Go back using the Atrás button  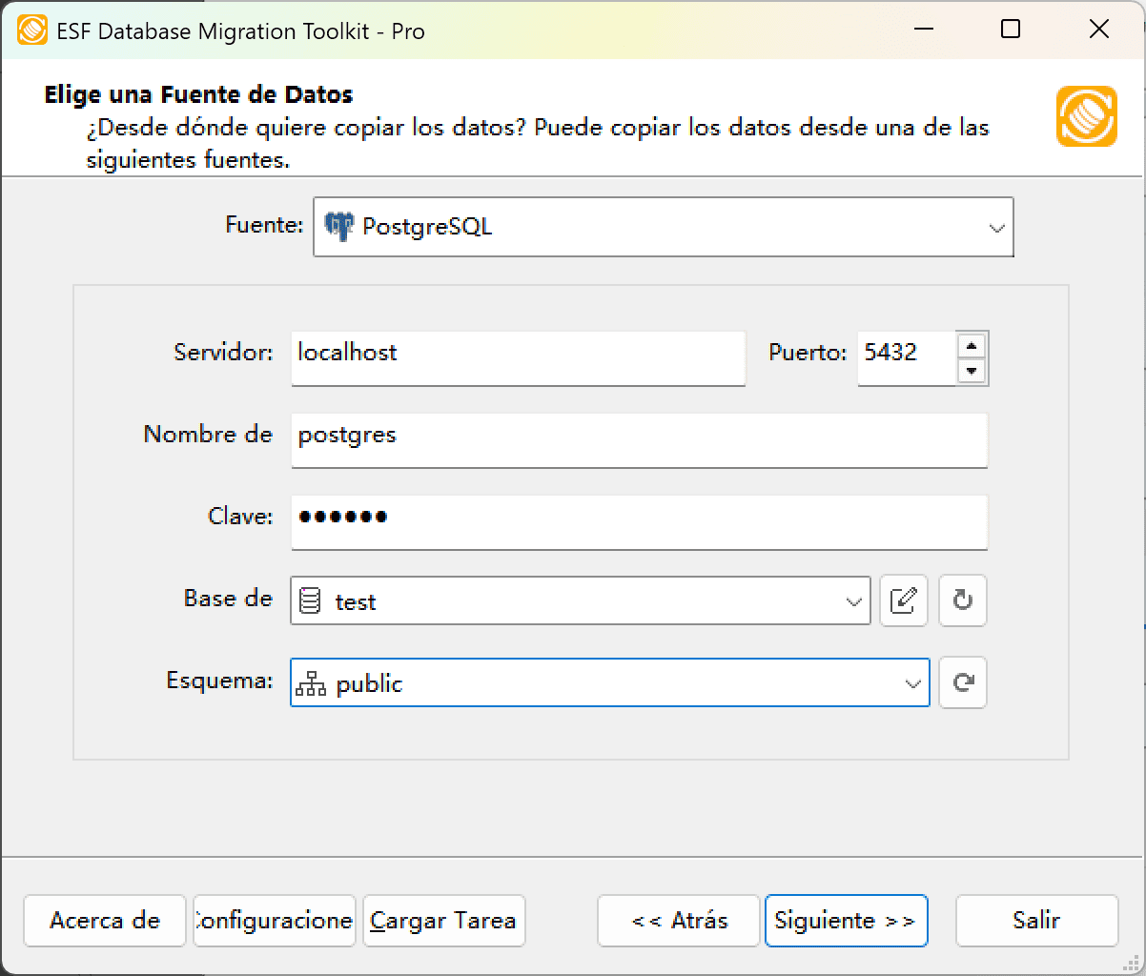click(678, 921)
